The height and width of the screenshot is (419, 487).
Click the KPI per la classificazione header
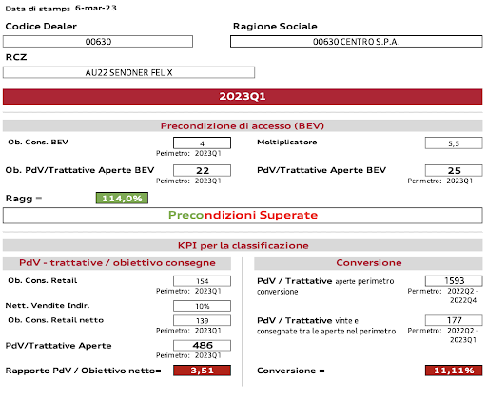[x=243, y=245]
